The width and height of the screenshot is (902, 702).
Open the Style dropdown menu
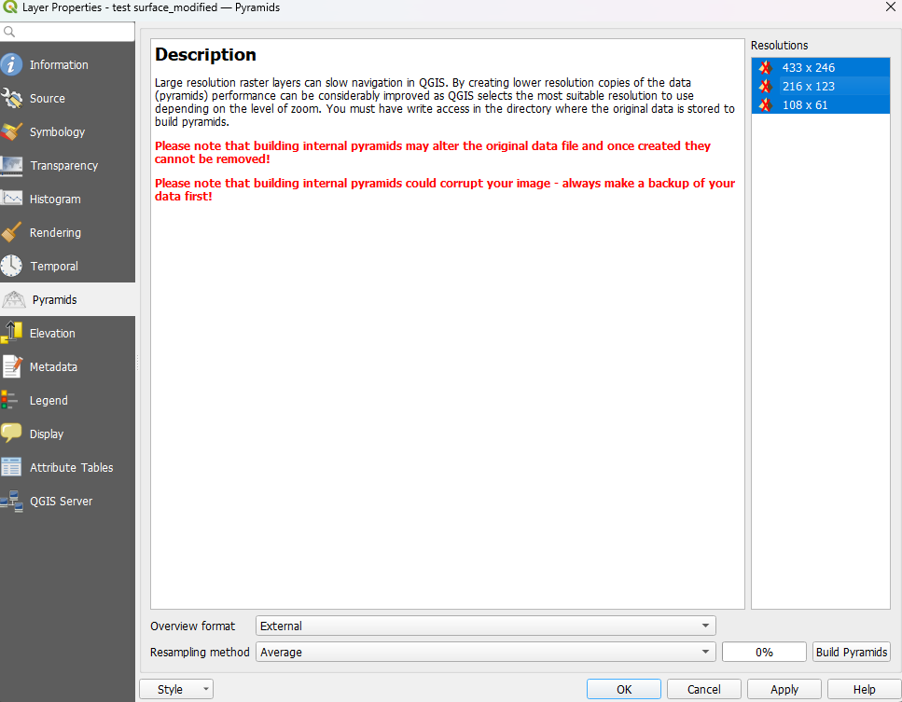pyautogui.click(x=176, y=689)
